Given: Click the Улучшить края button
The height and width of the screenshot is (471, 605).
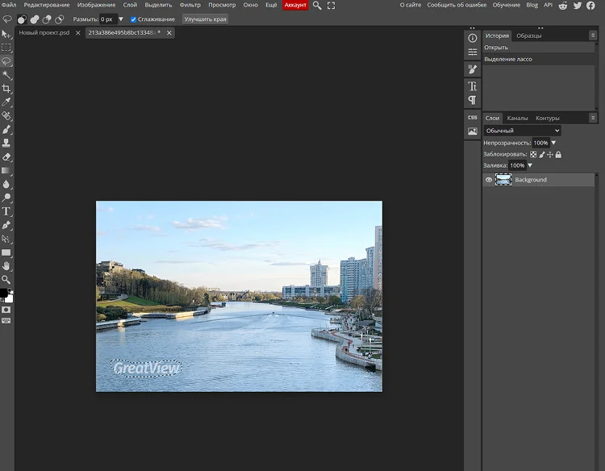Looking at the screenshot, I should tap(205, 19).
